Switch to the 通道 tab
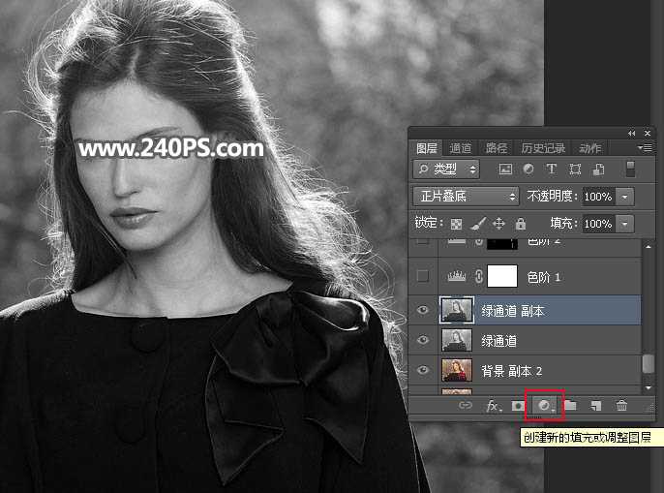Screen dimensions: 664x493 click(461, 148)
